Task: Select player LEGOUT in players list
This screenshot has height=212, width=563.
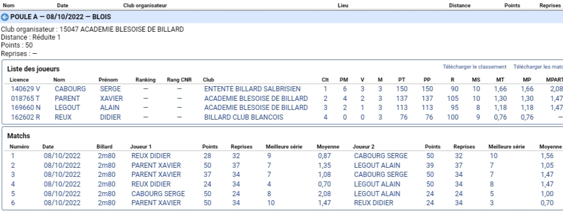Action: point(67,108)
